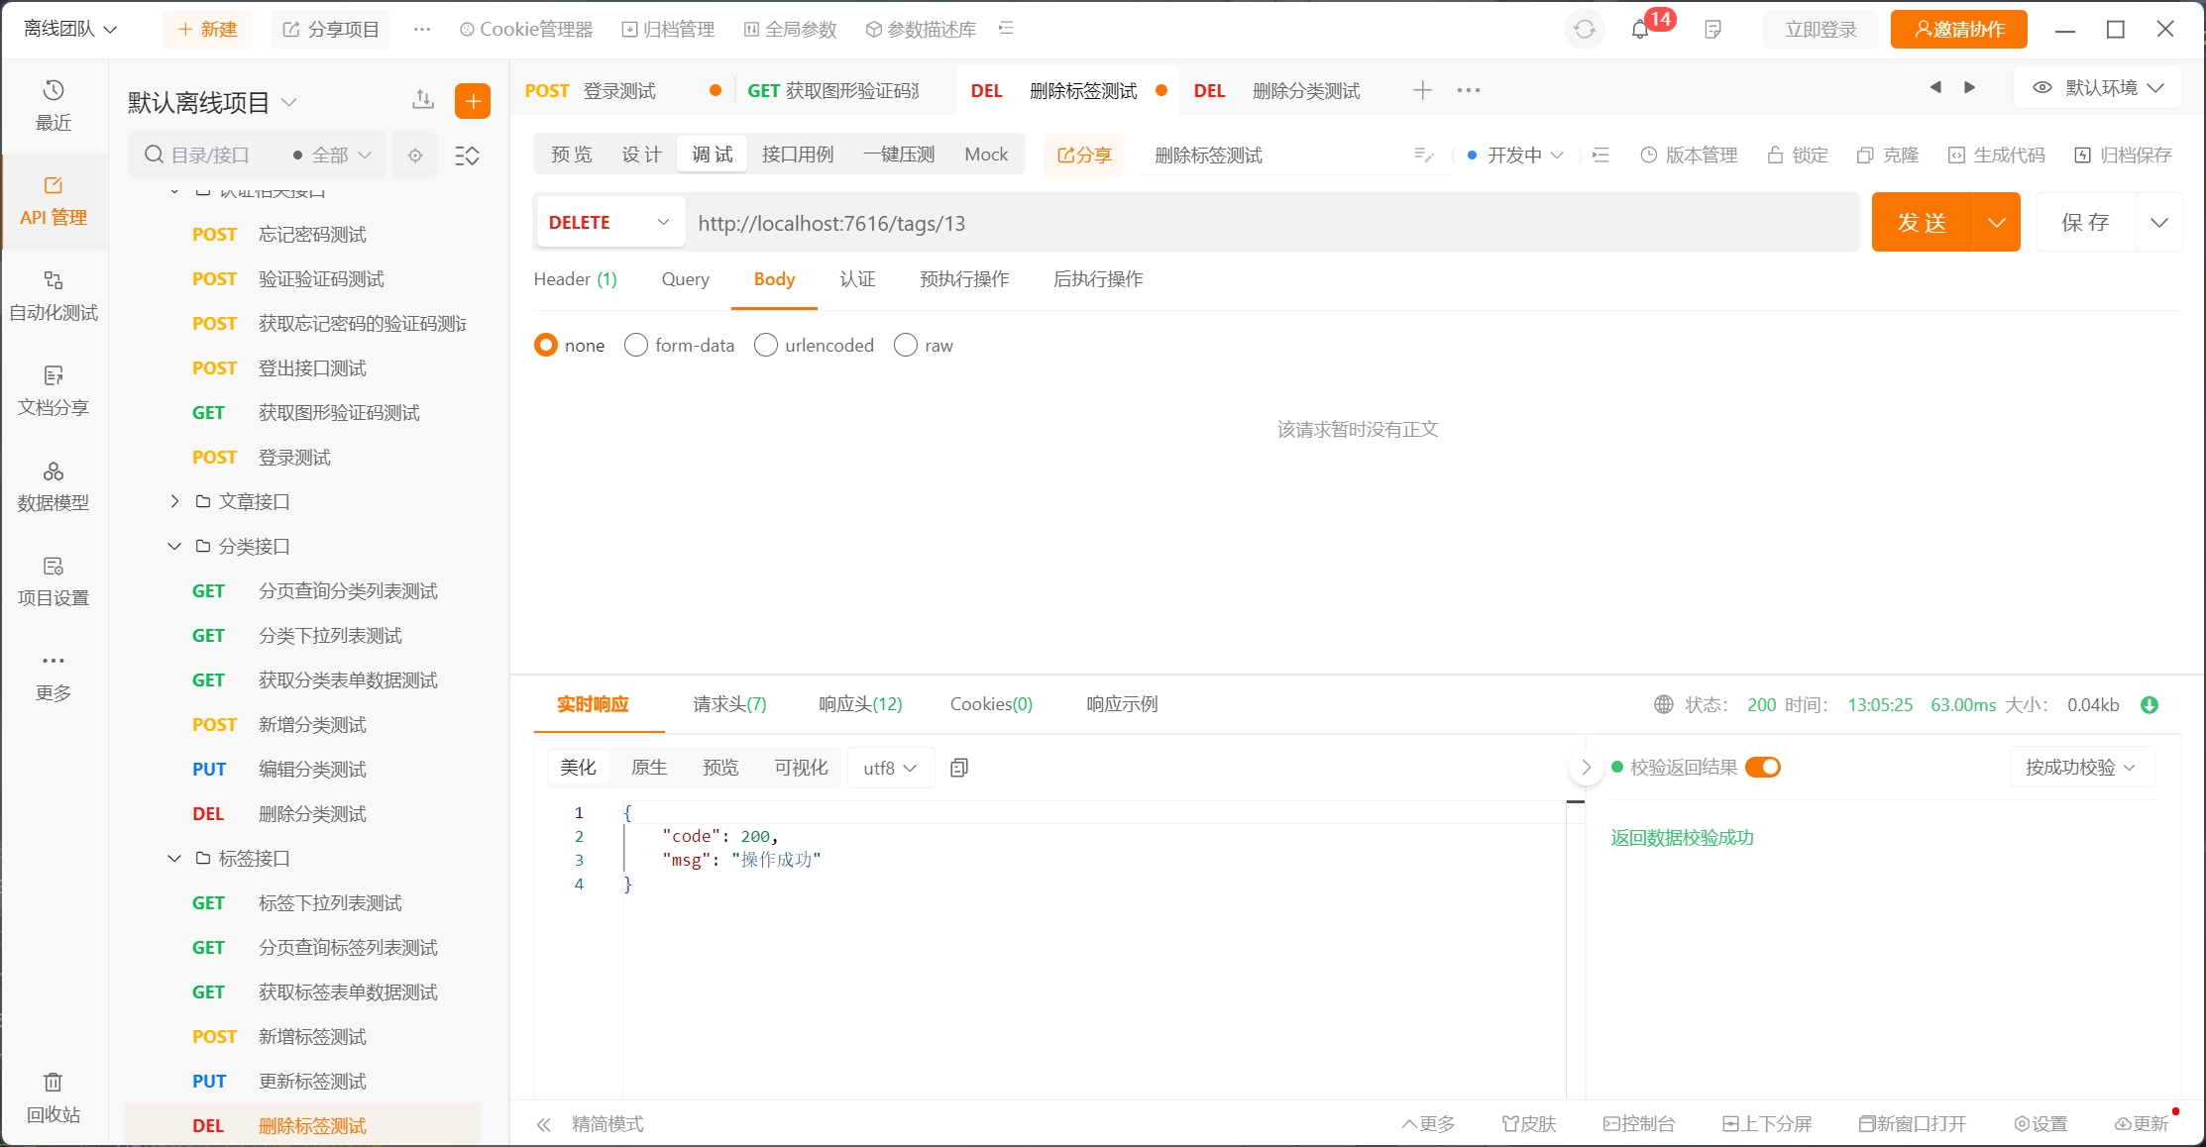This screenshot has width=2206, height=1147.
Task: Click the orange add-new plus button in sidebar
Action: coord(473,100)
